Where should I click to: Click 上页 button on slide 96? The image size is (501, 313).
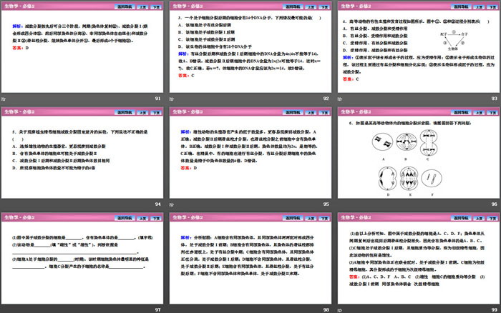pos(480,112)
